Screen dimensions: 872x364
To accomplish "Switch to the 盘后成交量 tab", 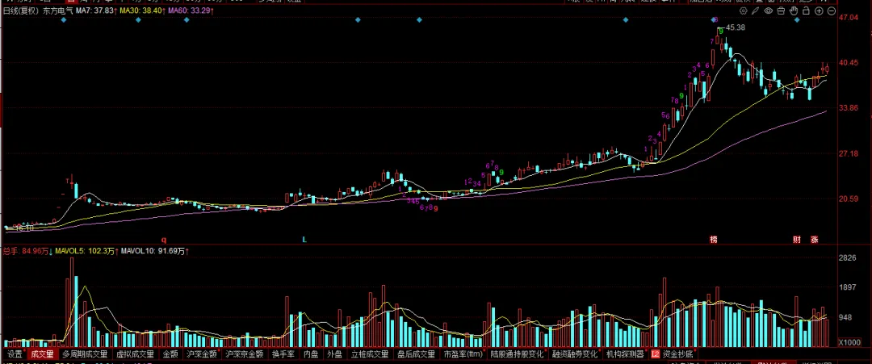I will click(416, 354).
